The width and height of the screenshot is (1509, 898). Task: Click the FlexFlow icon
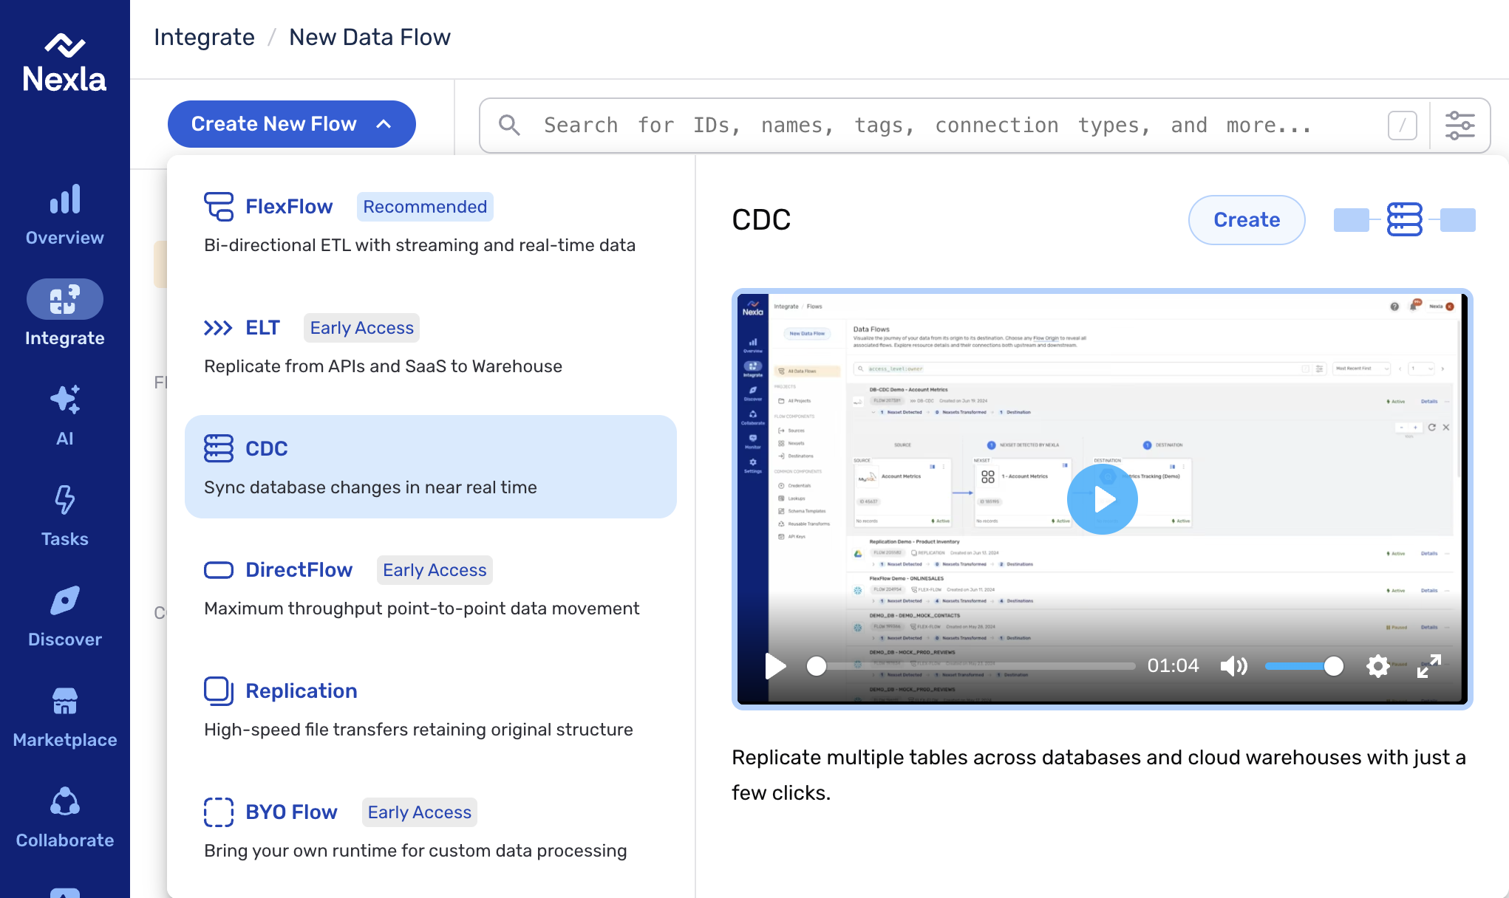coord(219,207)
